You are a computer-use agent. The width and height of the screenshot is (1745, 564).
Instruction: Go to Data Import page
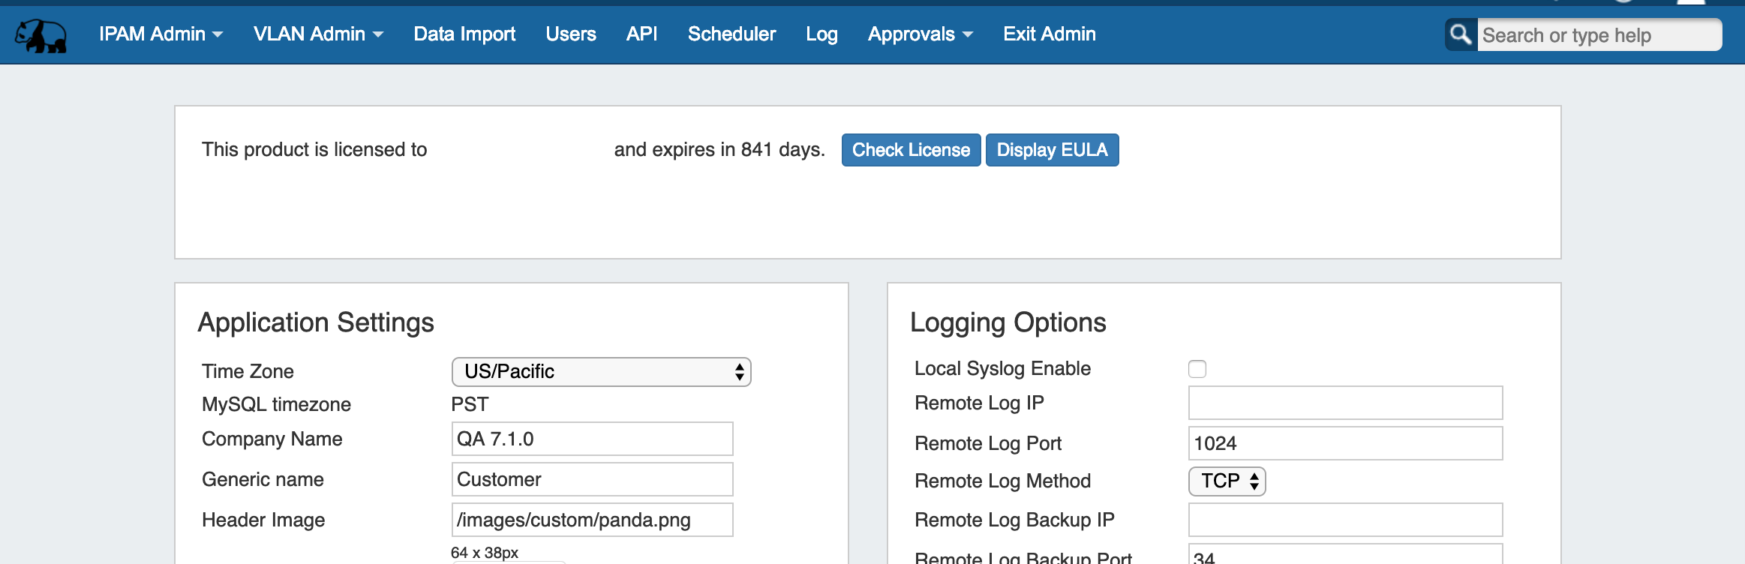[464, 34]
